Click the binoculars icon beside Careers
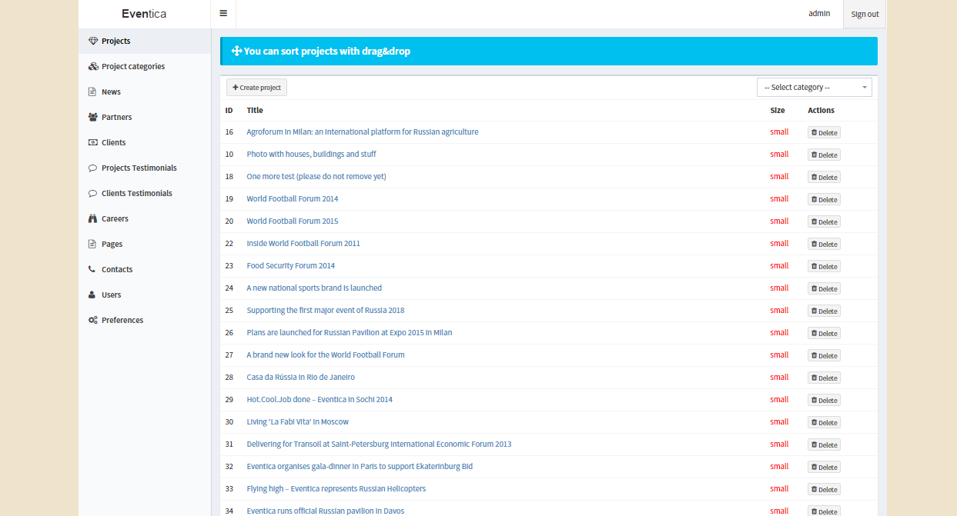This screenshot has height=516, width=957. tap(93, 219)
